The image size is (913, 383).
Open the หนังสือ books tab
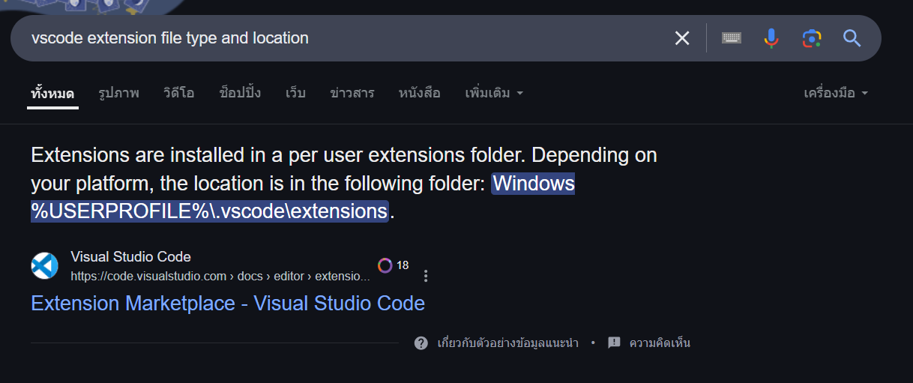[420, 94]
